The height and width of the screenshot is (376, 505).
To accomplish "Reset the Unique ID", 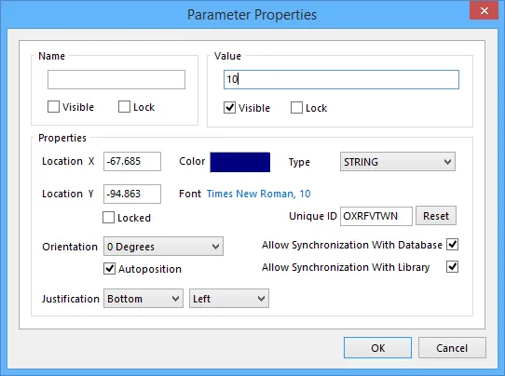I will pyautogui.click(x=436, y=216).
